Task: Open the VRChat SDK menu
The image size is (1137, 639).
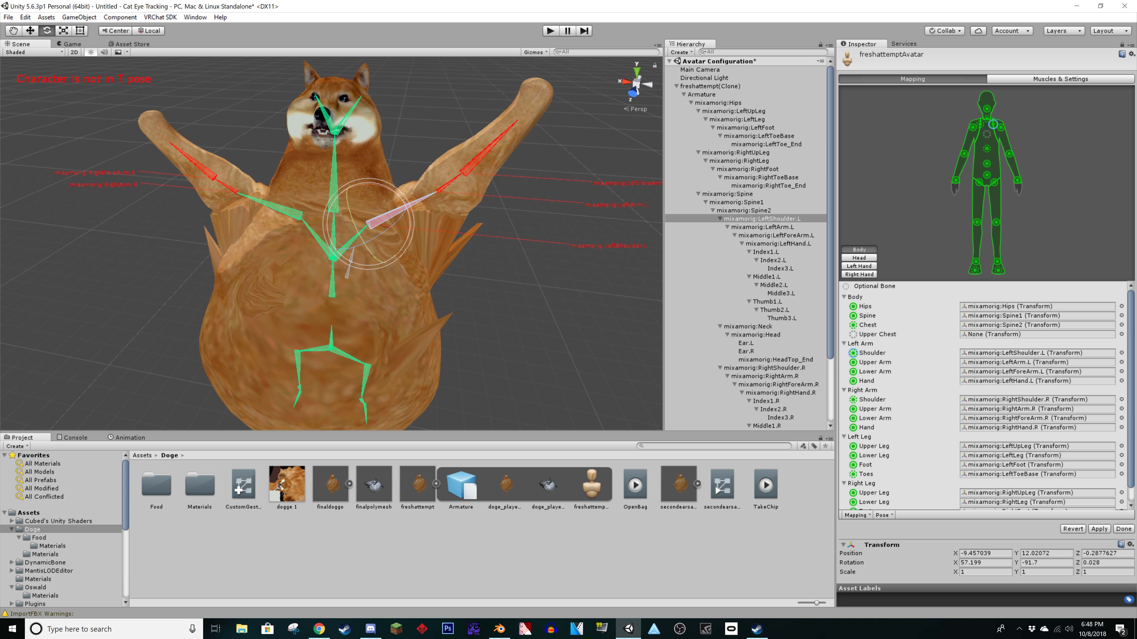Action: (160, 17)
